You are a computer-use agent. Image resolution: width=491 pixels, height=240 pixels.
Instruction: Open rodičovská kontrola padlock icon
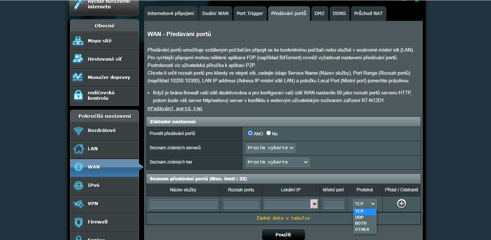click(x=78, y=95)
